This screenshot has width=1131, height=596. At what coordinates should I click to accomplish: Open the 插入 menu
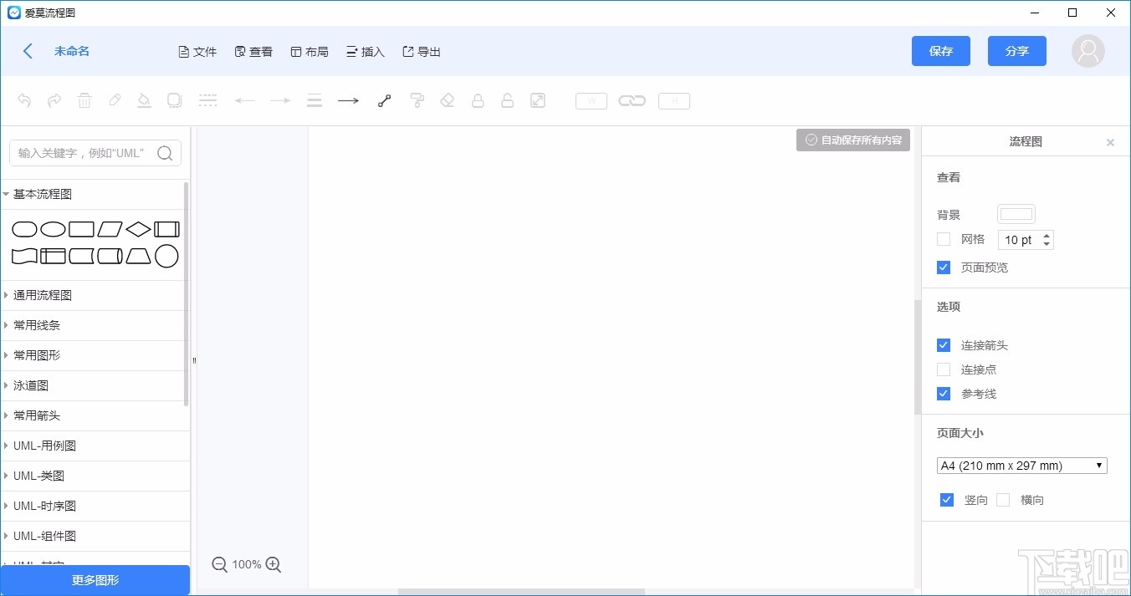tap(366, 52)
